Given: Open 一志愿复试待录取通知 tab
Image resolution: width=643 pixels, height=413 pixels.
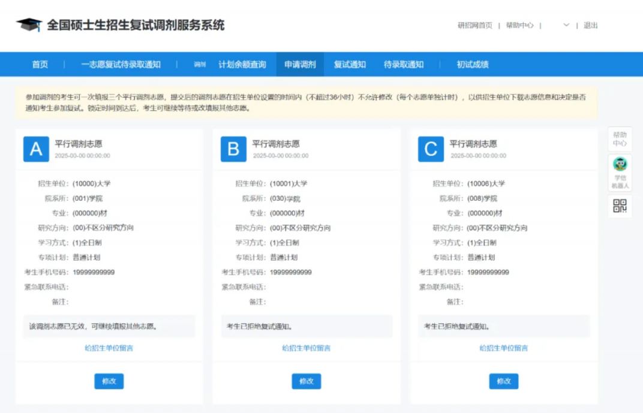Looking at the screenshot, I should pyautogui.click(x=121, y=64).
